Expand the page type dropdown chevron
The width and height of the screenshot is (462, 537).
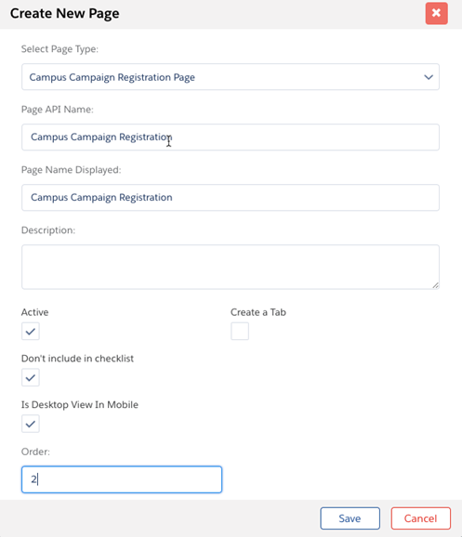point(429,77)
